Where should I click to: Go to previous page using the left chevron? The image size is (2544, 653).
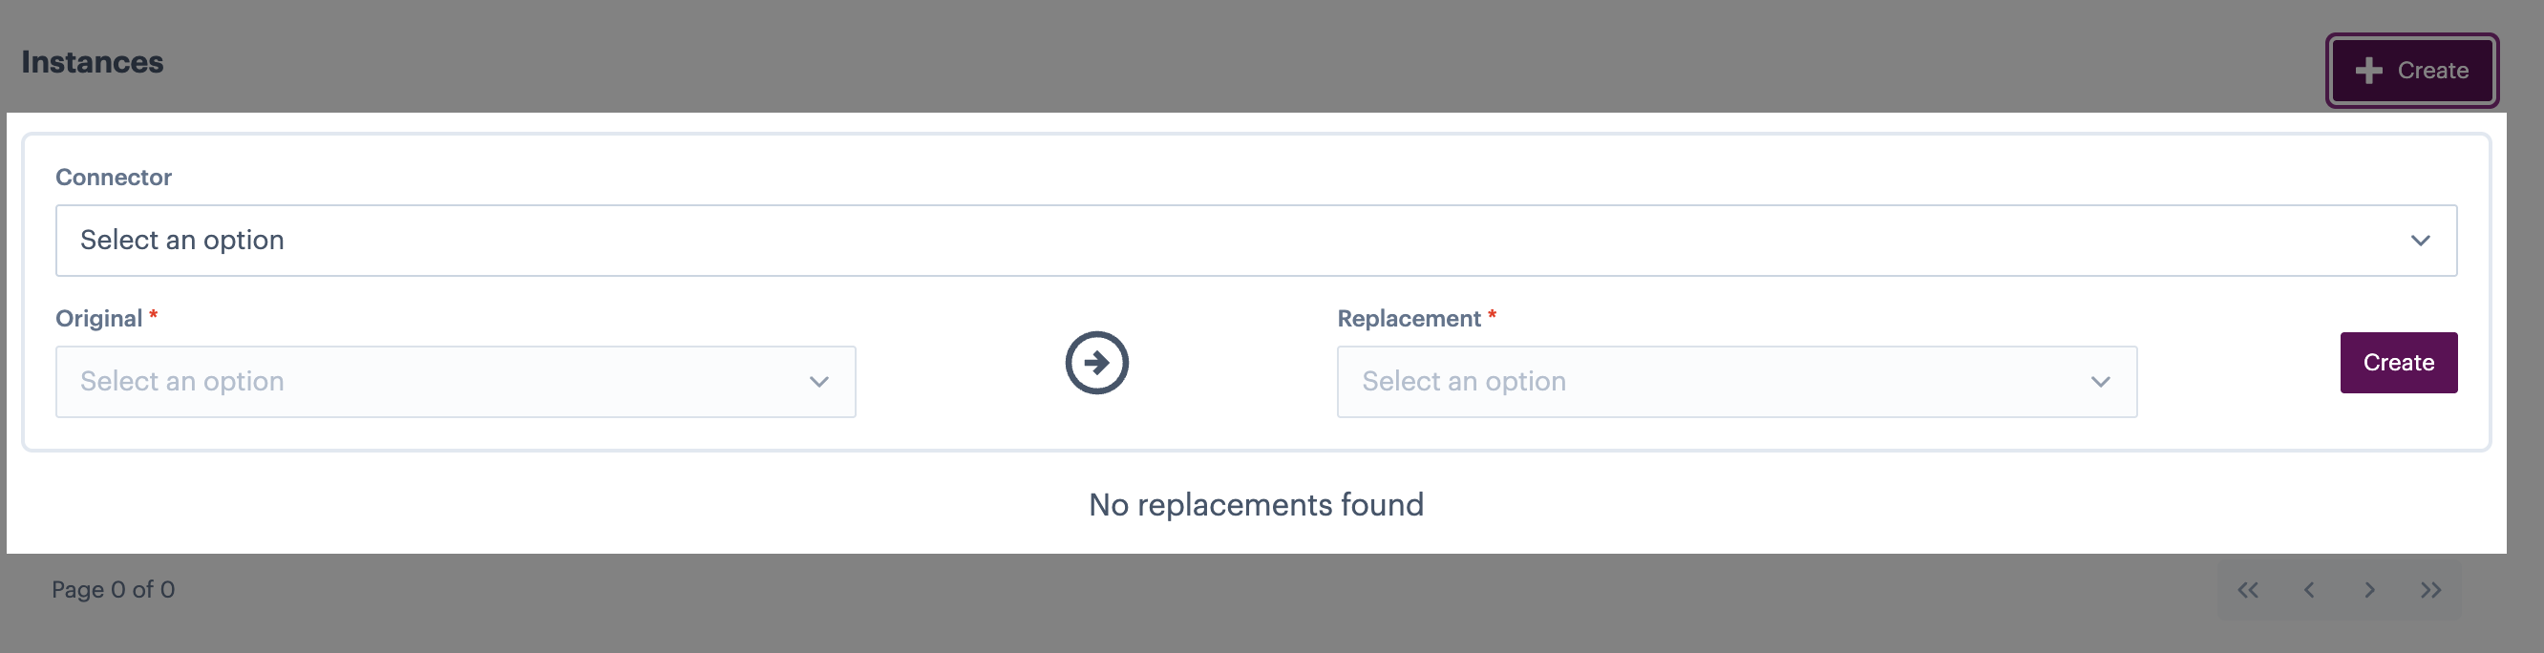point(2309,590)
